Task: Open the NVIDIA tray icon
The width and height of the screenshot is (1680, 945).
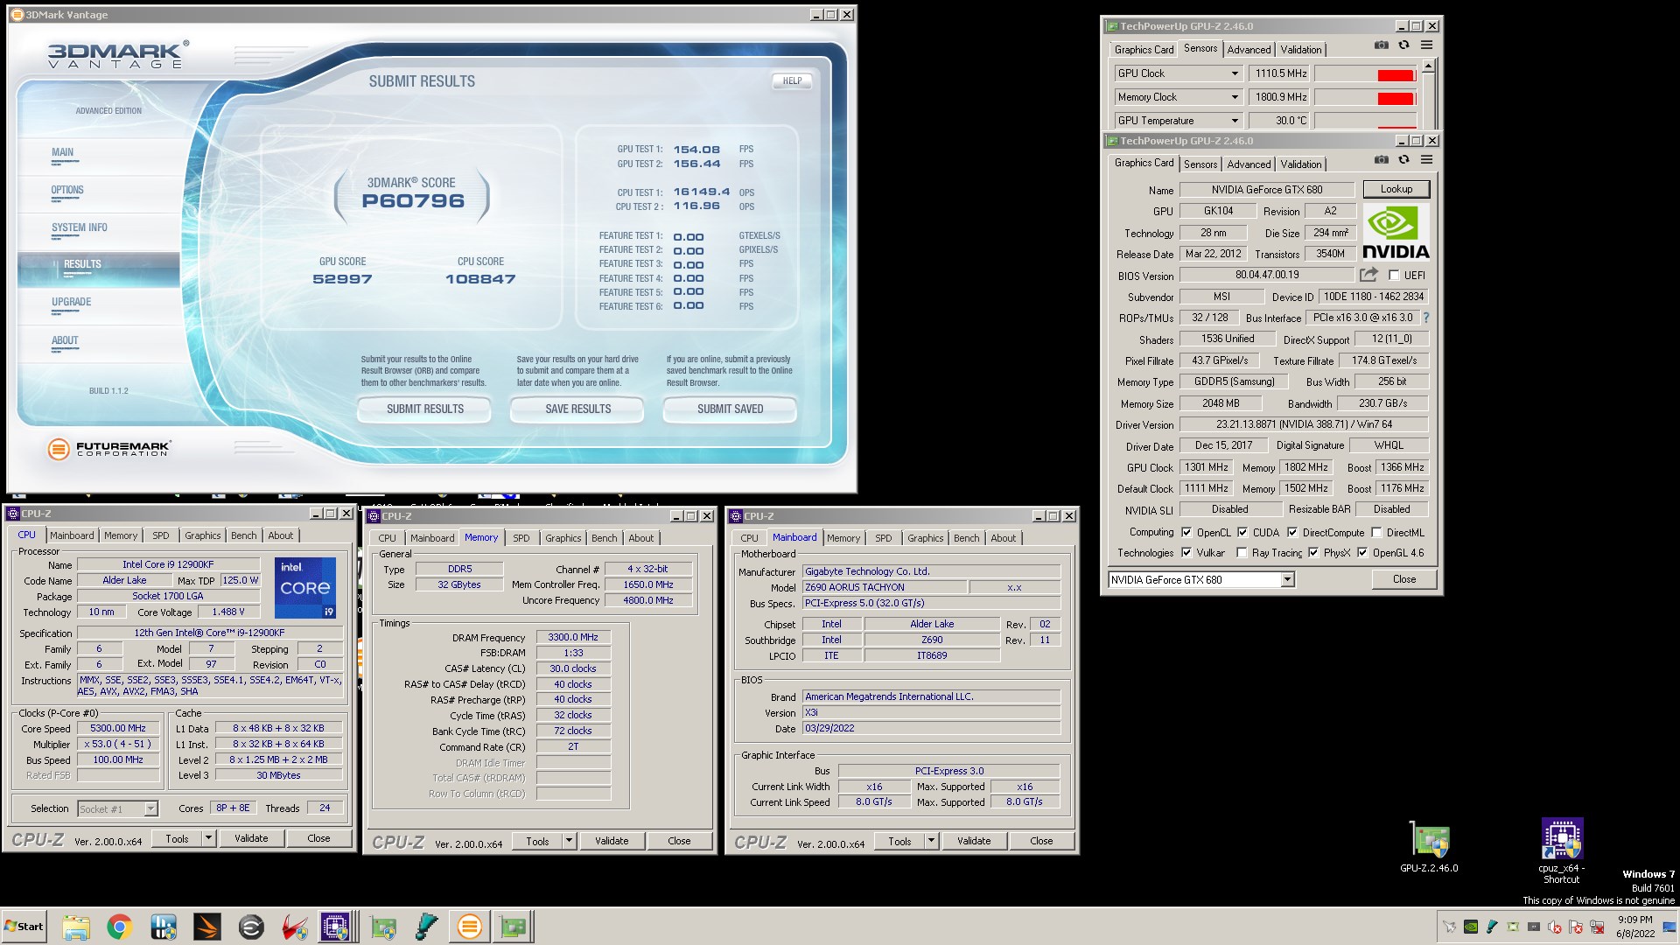Action: click(x=1471, y=927)
